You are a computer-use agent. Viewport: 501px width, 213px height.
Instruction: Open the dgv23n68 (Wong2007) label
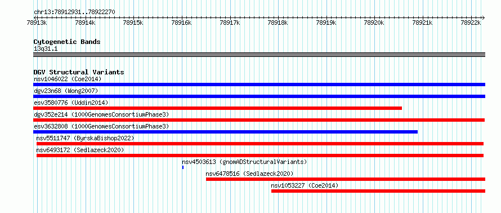click(66, 91)
